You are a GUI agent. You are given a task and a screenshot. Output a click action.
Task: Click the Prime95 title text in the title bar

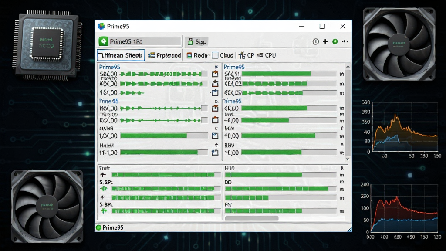pos(118,26)
